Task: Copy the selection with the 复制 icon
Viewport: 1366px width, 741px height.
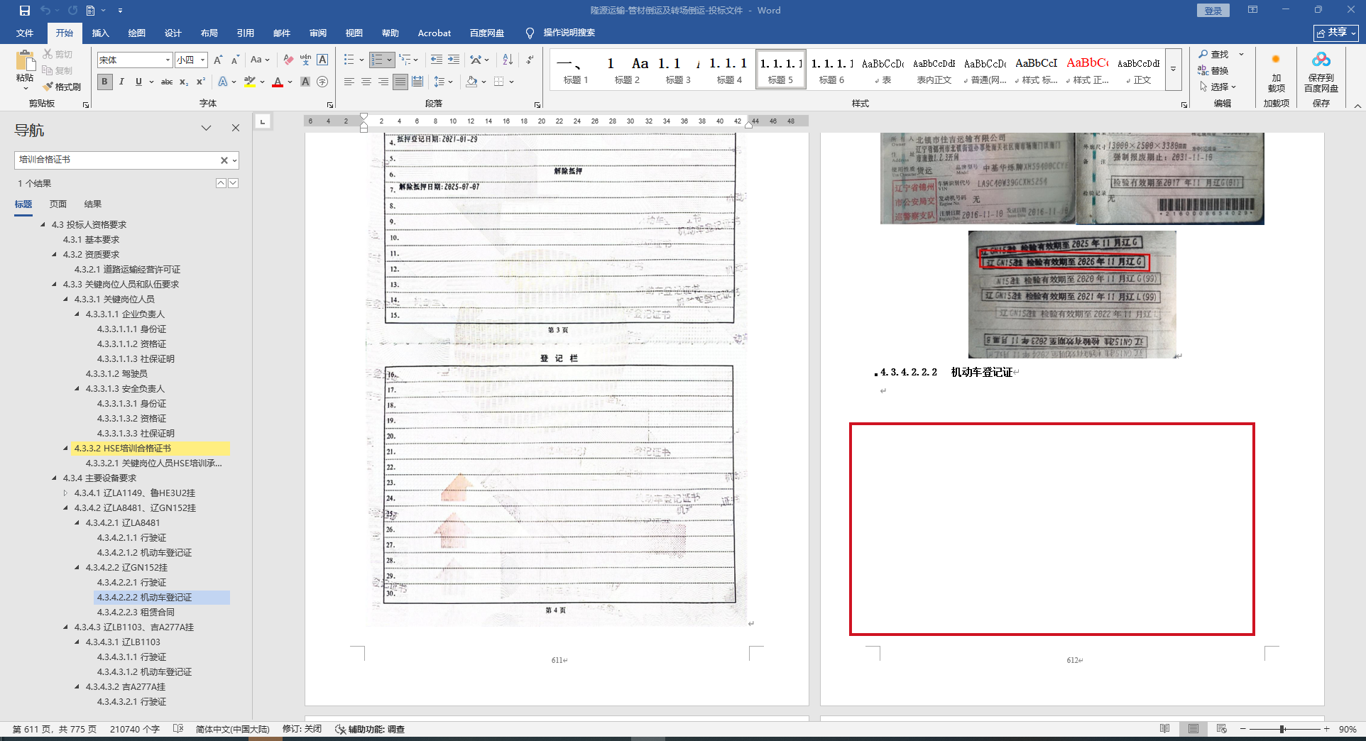Action: 58,70
